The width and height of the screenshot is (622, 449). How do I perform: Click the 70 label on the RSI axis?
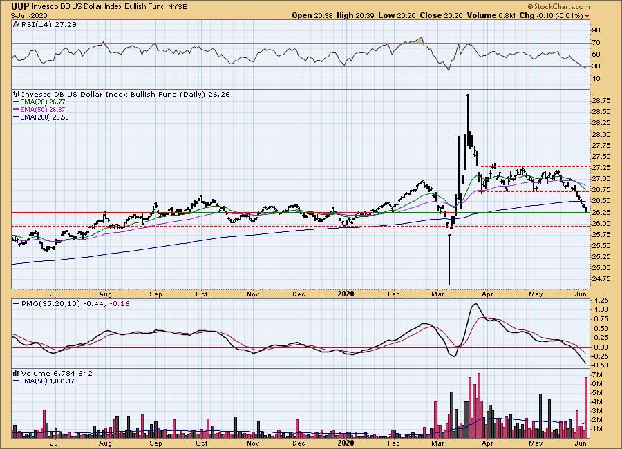[596, 43]
